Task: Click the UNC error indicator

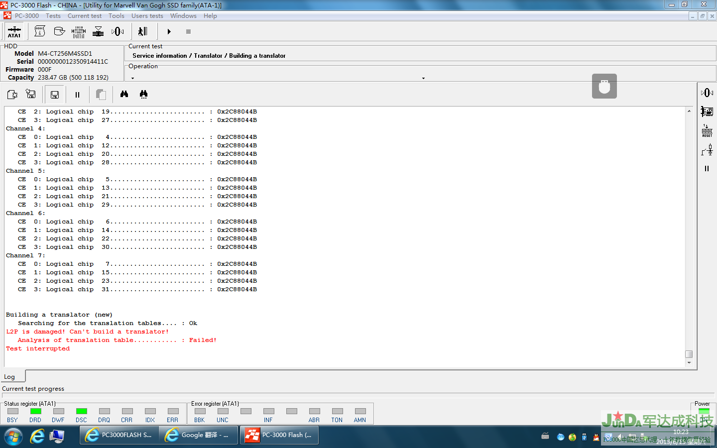Action: 223,411
